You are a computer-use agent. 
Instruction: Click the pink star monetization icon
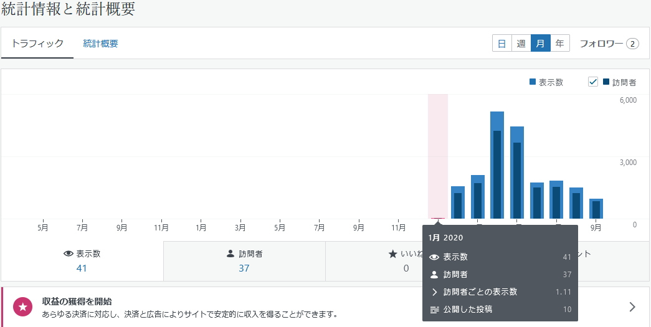23,306
